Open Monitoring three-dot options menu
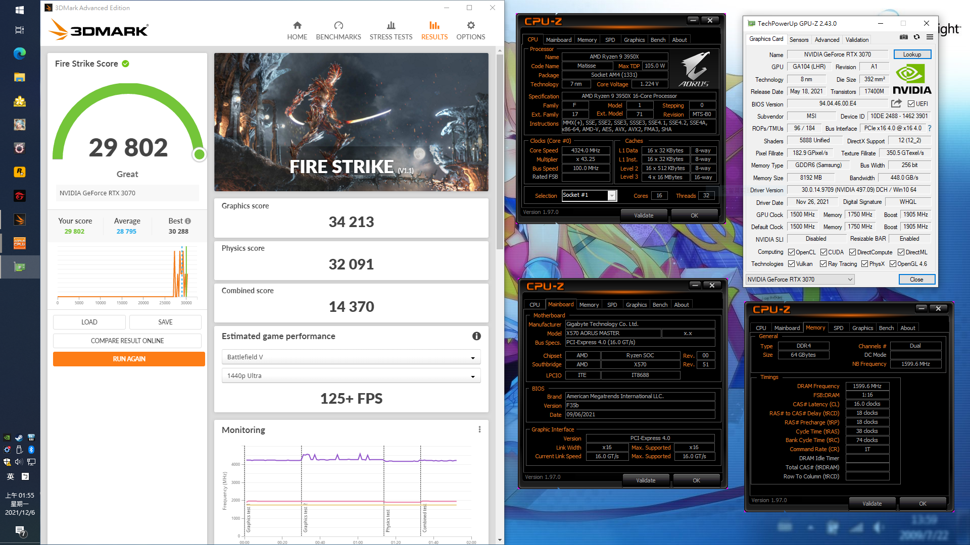Image resolution: width=970 pixels, height=545 pixels. coord(479,429)
